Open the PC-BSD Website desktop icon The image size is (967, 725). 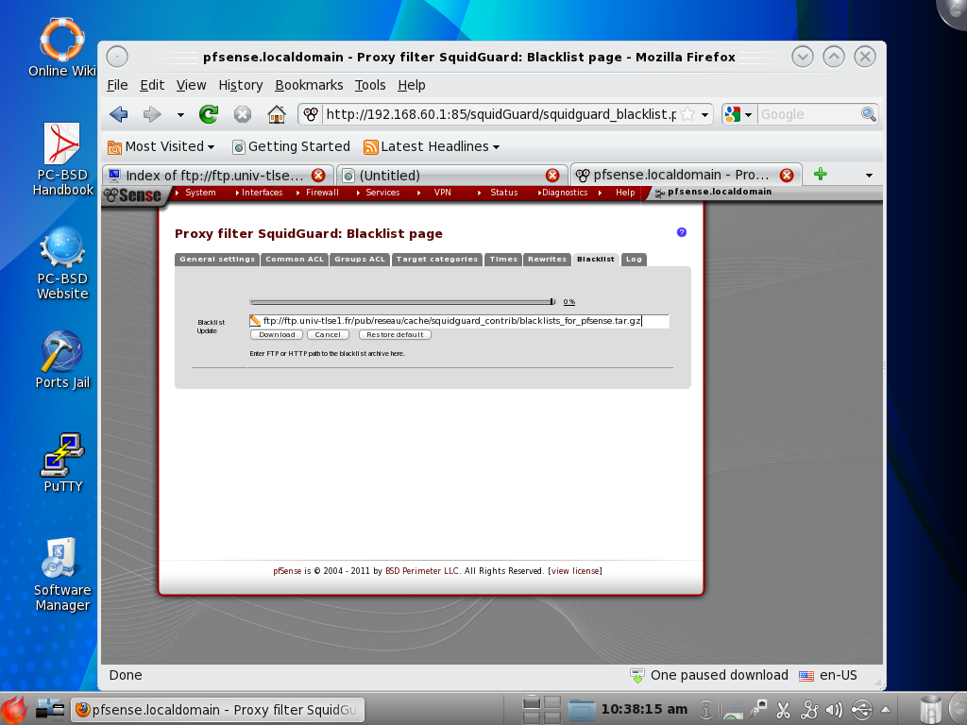[62, 263]
